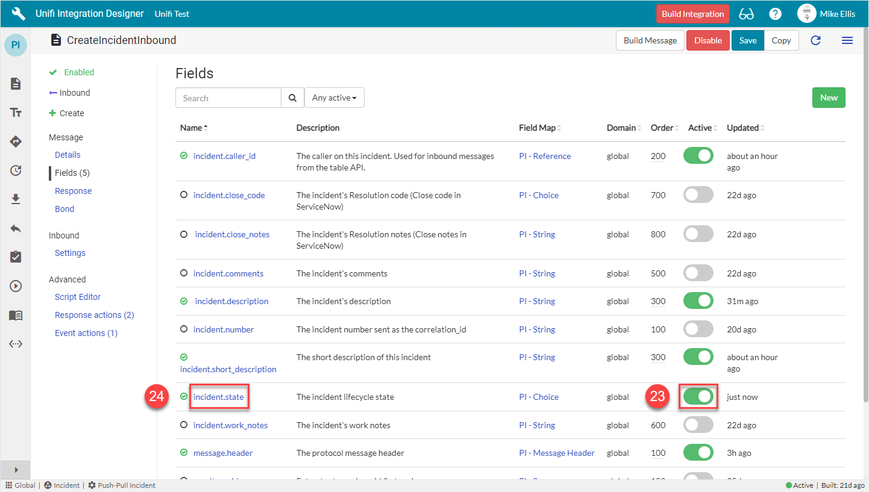The height and width of the screenshot is (492, 869).
Task: Click the search magnifier button
Action: click(292, 98)
